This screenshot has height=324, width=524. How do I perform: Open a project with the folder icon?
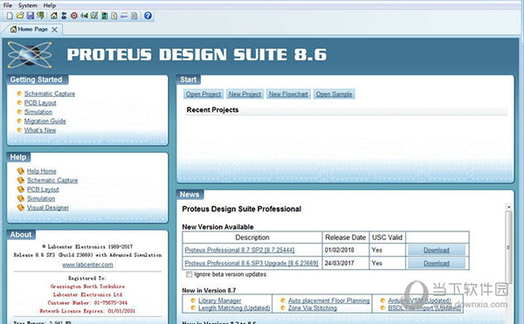[x=20, y=16]
